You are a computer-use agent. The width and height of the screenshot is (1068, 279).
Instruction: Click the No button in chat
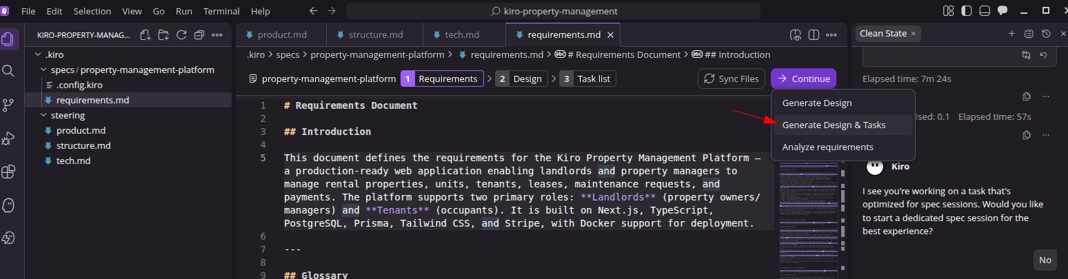[1045, 260]
